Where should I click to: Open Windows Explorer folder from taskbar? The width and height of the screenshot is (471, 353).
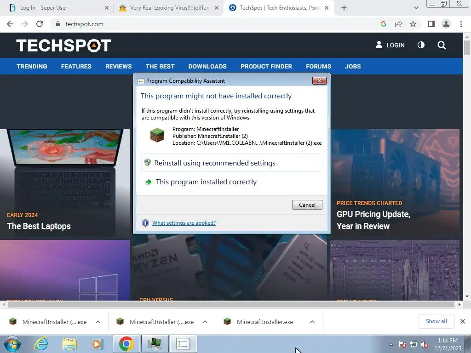point(69,344)
